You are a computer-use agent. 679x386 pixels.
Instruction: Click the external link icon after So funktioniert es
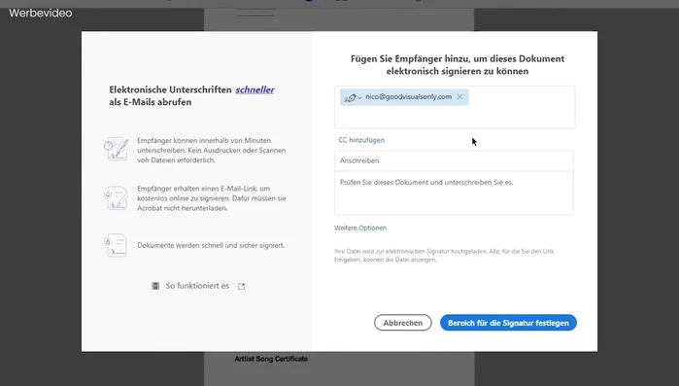[241, 287]
